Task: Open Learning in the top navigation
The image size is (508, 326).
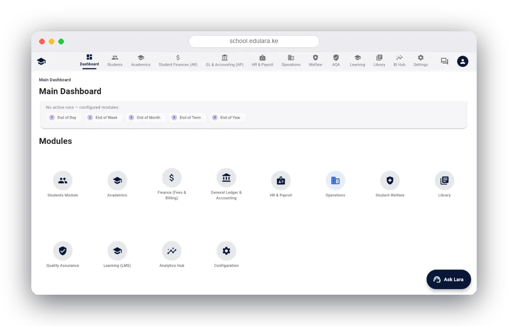Action: [x=358, y=60]
